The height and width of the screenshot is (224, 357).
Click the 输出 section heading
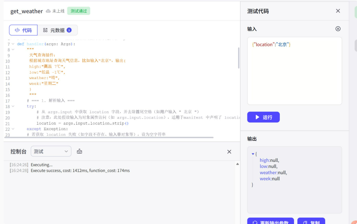[x=252, y=139]
